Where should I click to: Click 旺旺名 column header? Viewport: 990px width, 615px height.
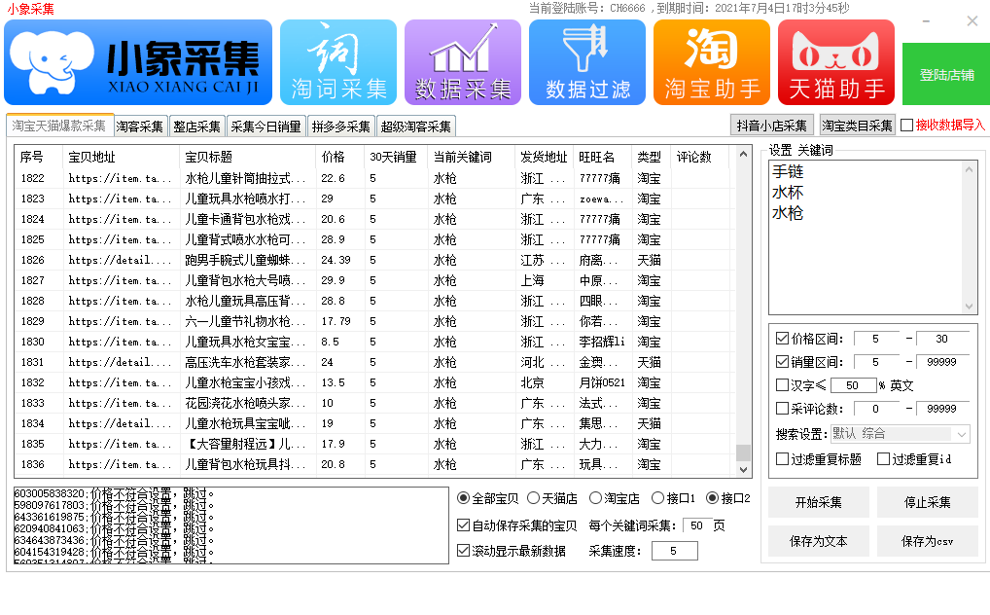point(602,157)
